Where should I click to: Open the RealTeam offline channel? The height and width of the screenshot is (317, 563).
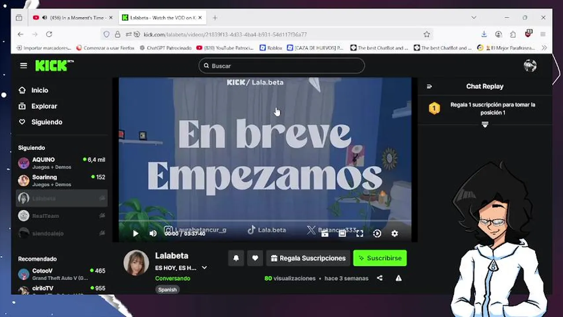[62, 216]
